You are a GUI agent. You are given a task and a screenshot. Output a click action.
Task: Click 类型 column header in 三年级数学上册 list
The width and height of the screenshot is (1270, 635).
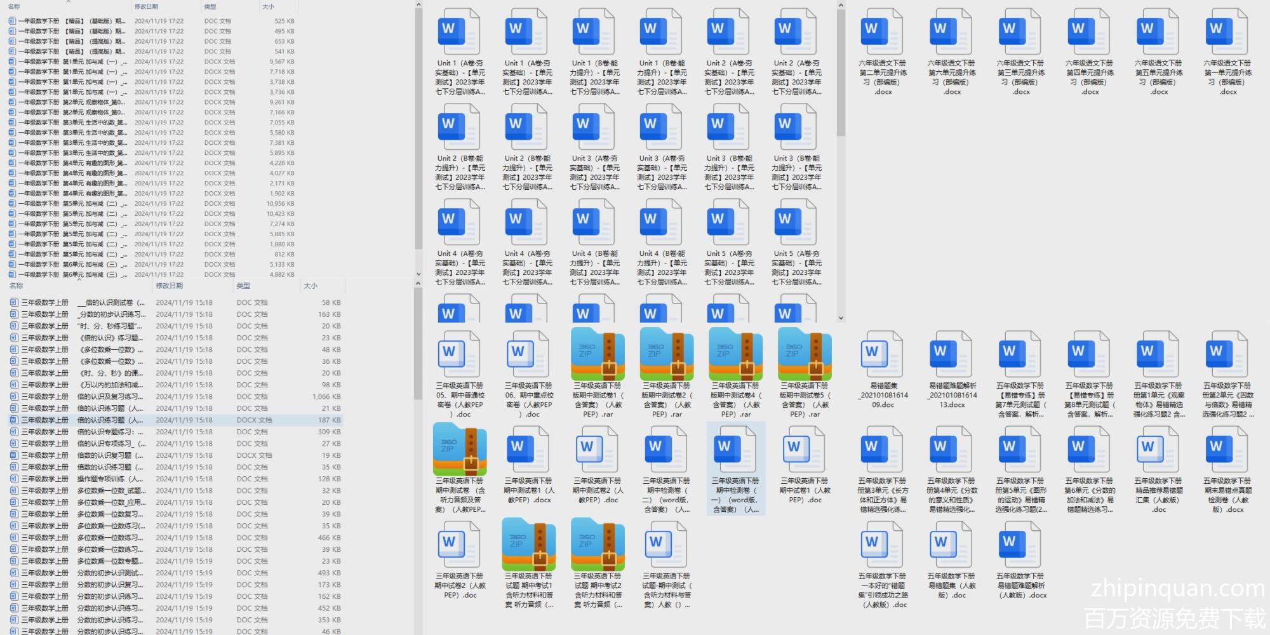[x=243, y=286]
